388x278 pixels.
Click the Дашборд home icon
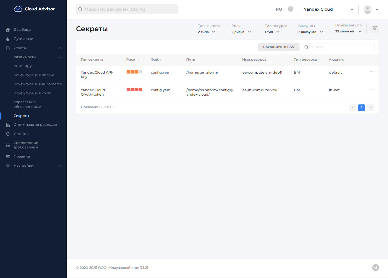[8, 30]
